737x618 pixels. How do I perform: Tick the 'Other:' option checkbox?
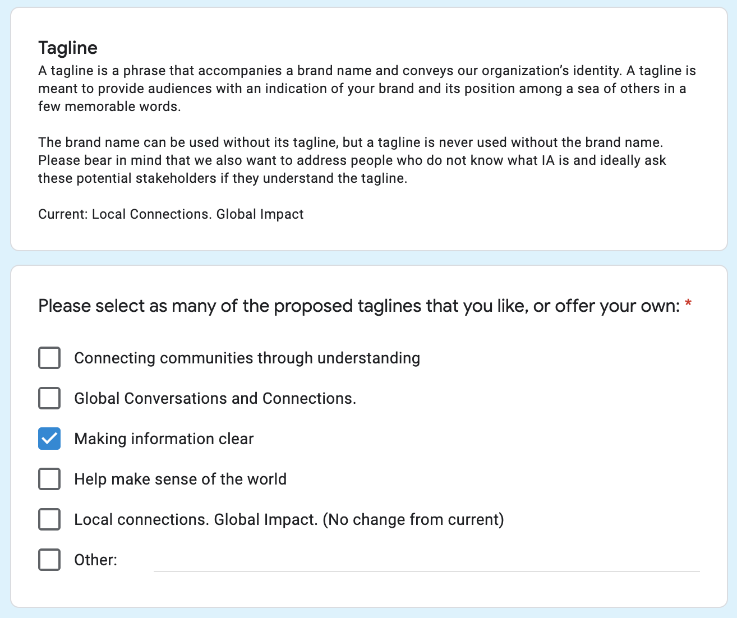49,560
